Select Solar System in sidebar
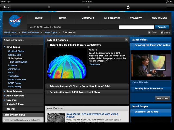 pyautogui.click(x=15, y=58)
